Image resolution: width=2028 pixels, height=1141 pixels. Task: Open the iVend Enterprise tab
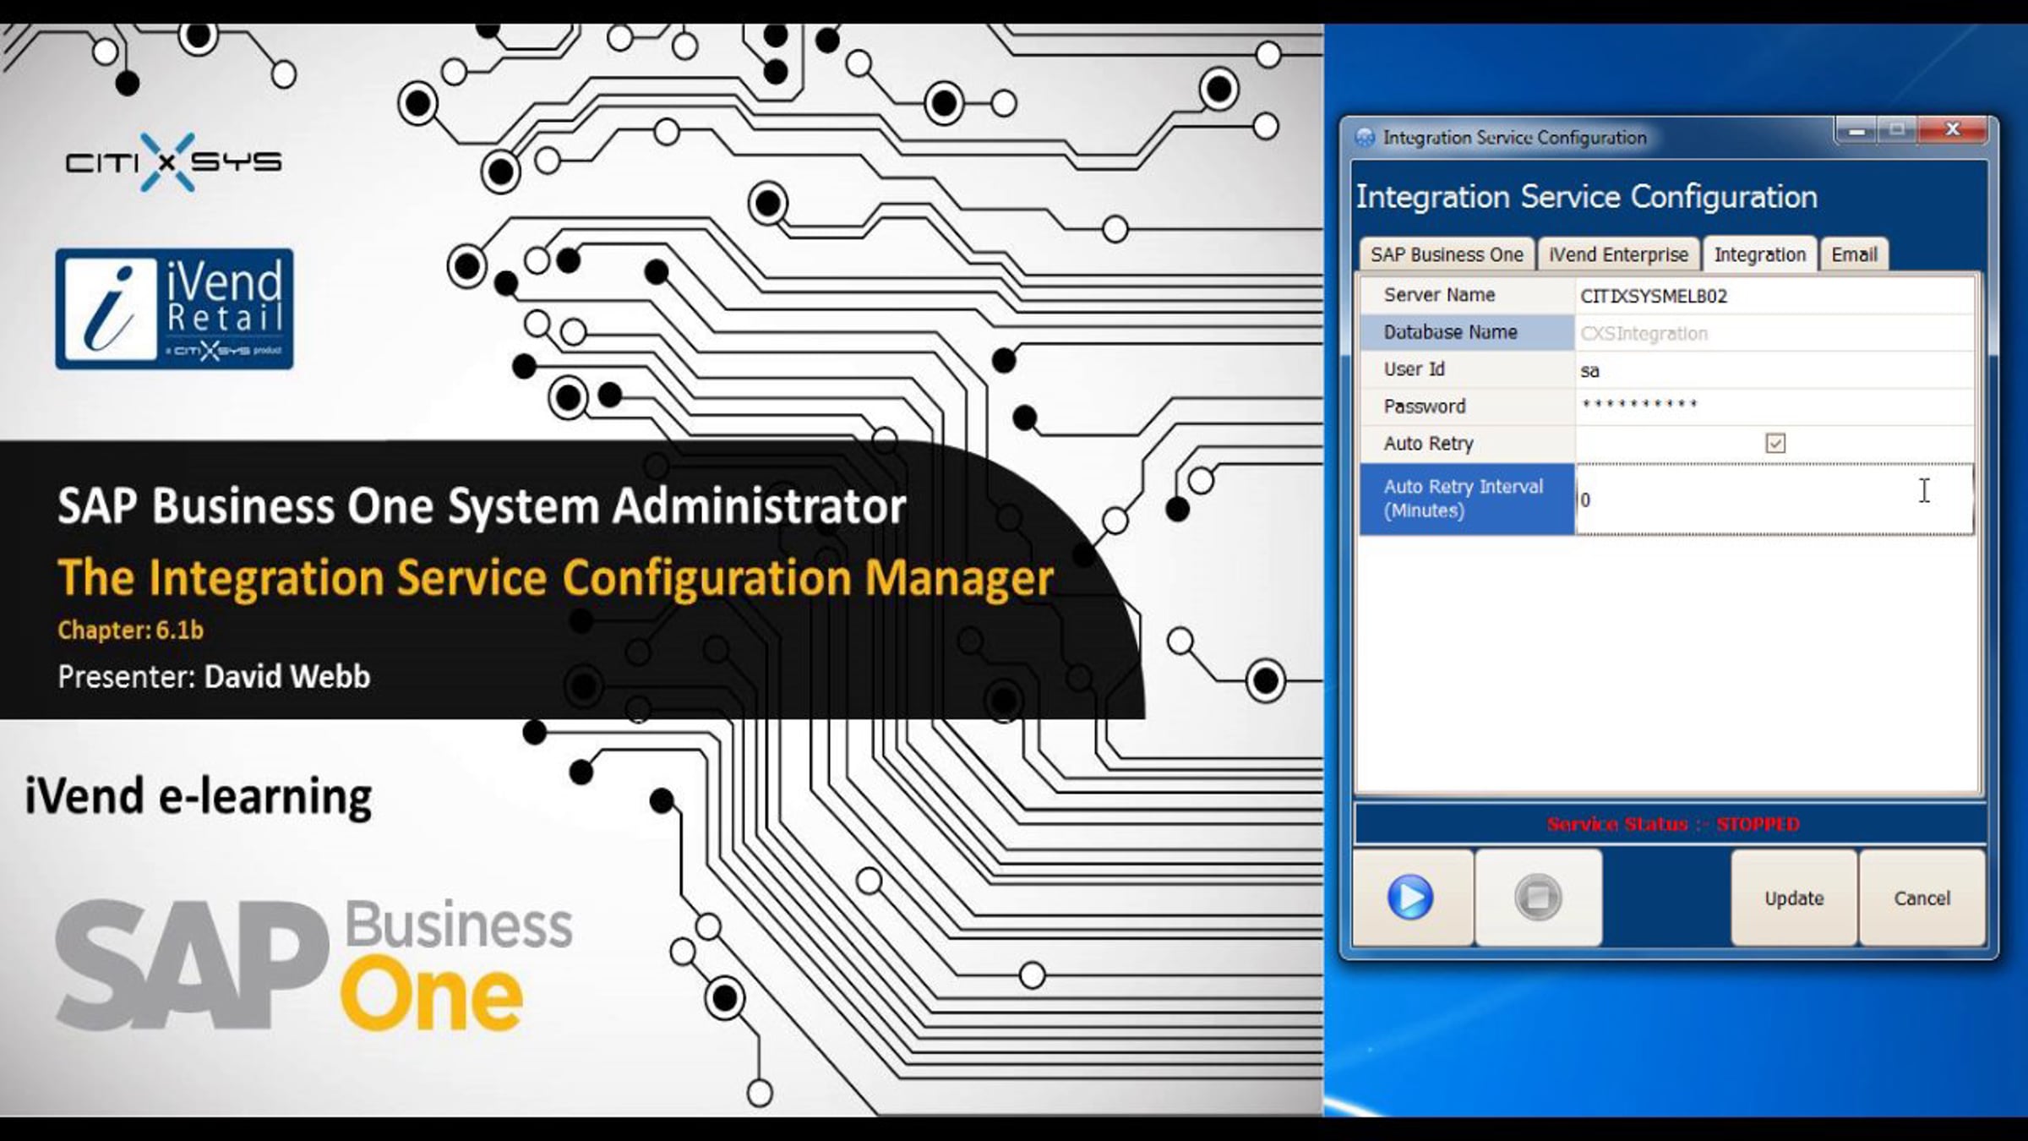(x=1618, y=254)
